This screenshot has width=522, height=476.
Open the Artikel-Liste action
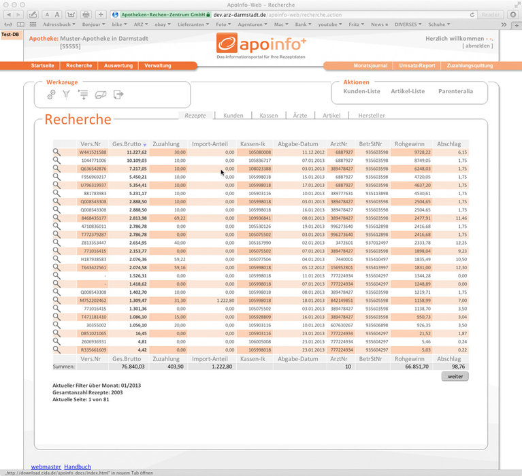click(408, 91)
